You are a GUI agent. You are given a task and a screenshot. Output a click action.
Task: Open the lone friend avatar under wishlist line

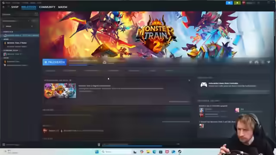coord(201,126)
